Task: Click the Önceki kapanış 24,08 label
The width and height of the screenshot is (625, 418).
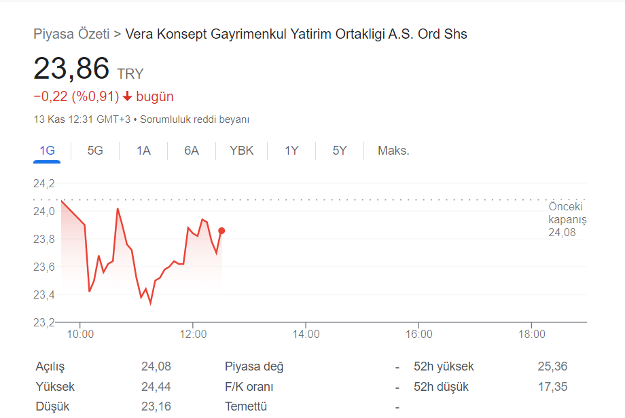Action: (567, 219)
